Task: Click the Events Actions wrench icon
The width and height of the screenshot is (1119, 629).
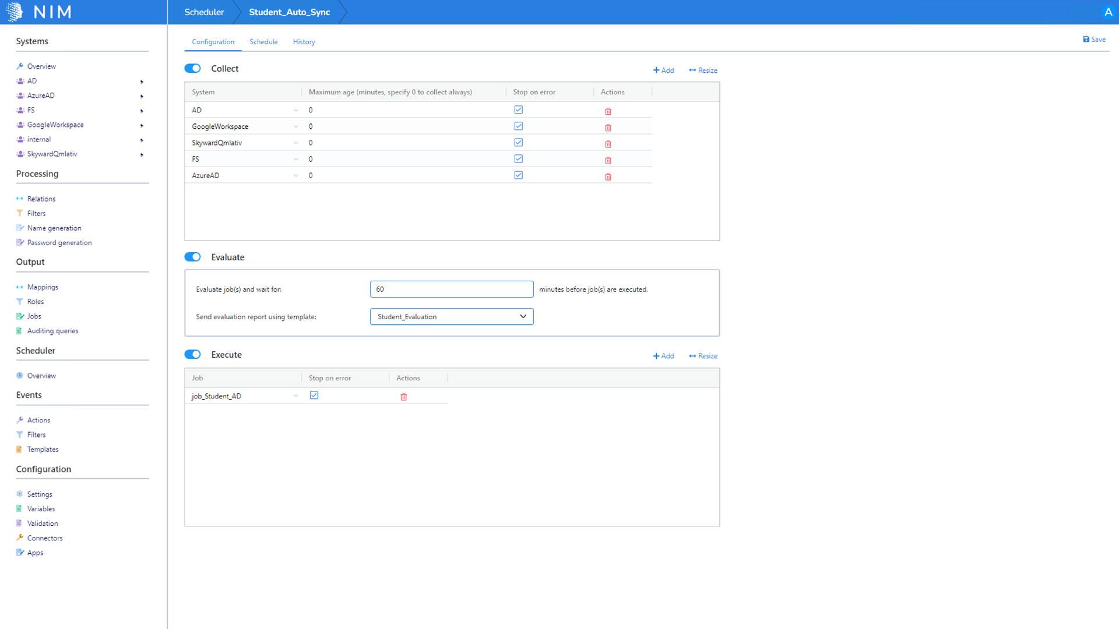Action: pyautogui.click(x=20, y=420)
